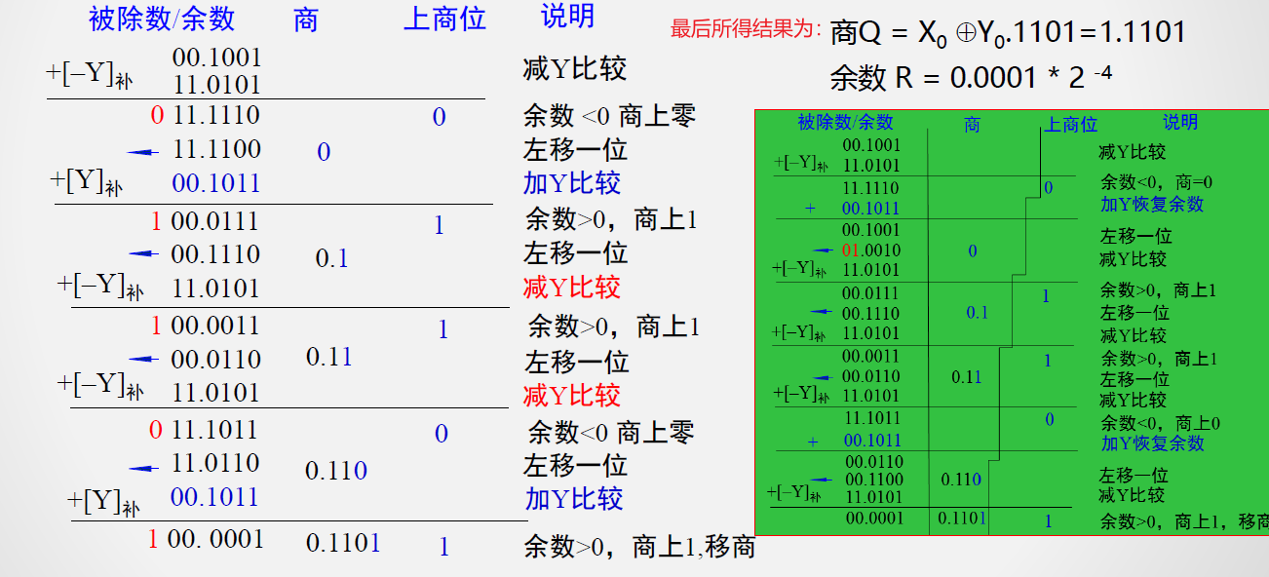Click '11.1110' outside the green table
The width and height of the screenshot is (1269, 577).
(216, 115)
